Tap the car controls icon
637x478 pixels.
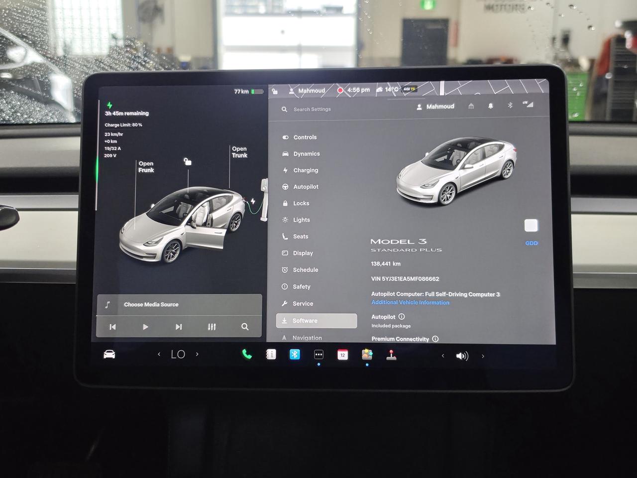pyautogui.click(x=109, y=355)
